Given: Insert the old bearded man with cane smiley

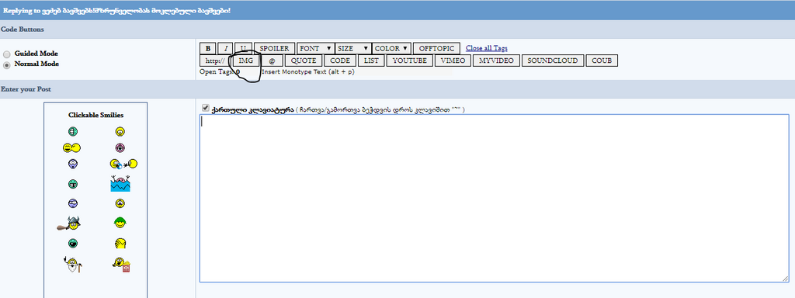Looking at the screenshot, I should tap(72, 264).
